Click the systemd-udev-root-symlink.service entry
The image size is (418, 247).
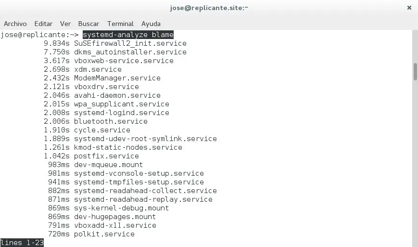click(x=145, y=139)
